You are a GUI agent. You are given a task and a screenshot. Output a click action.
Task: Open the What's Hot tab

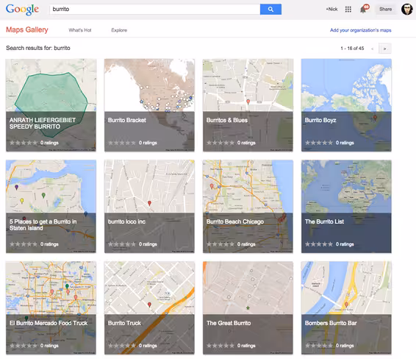click(x=80, y=30)
